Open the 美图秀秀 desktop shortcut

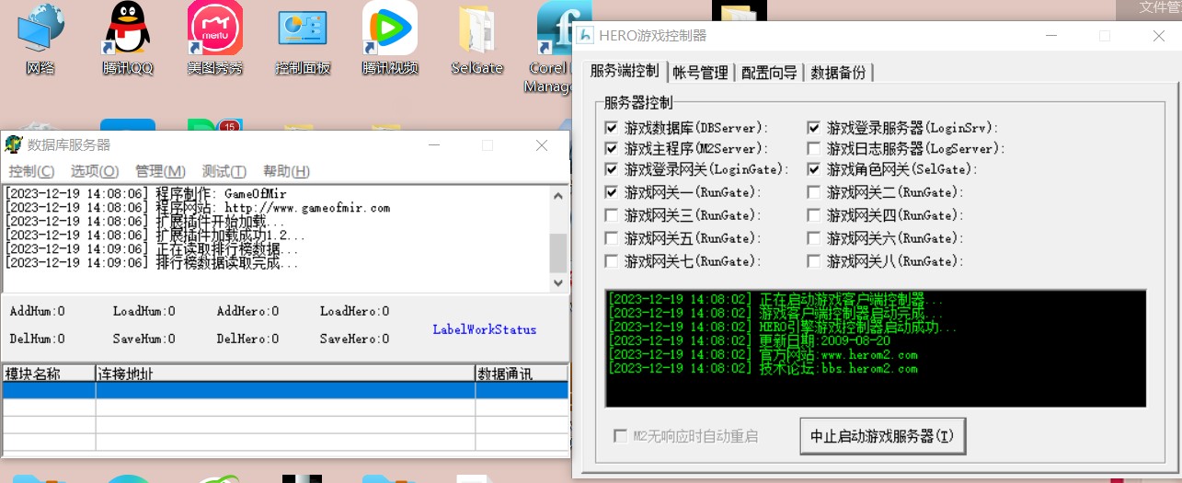(x=214, y=39)
